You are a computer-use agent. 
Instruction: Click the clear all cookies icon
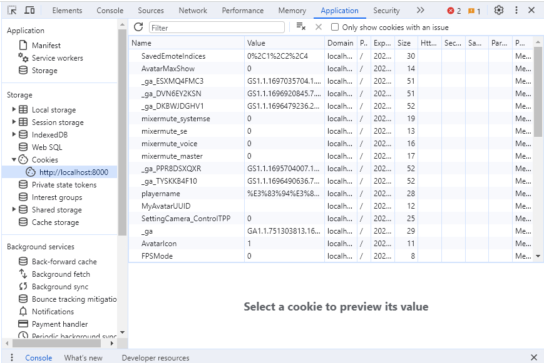[300, 27]
